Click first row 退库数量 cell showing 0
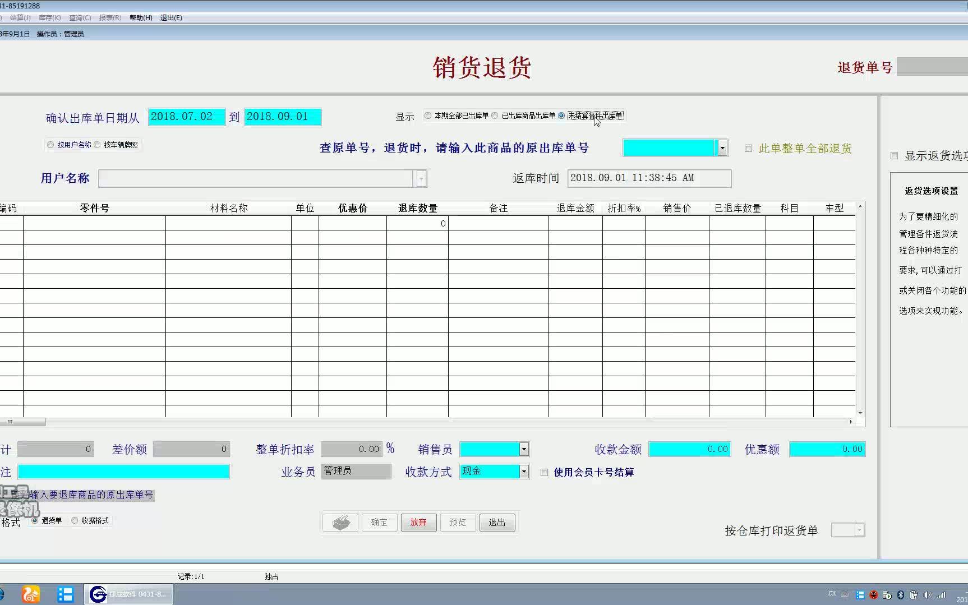Image resolution: width=968 pixels, height=605 pixels. tap(418, 223)
